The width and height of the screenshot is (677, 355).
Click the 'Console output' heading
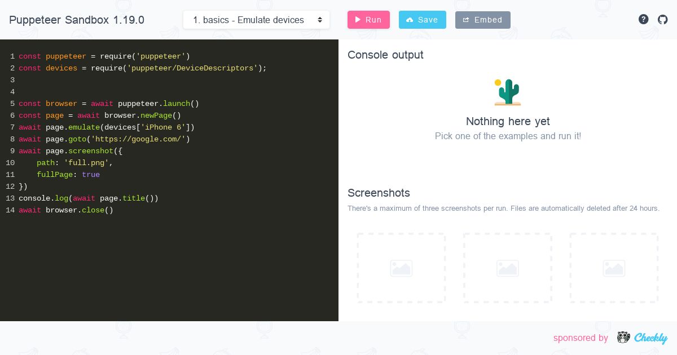point(385,55)
